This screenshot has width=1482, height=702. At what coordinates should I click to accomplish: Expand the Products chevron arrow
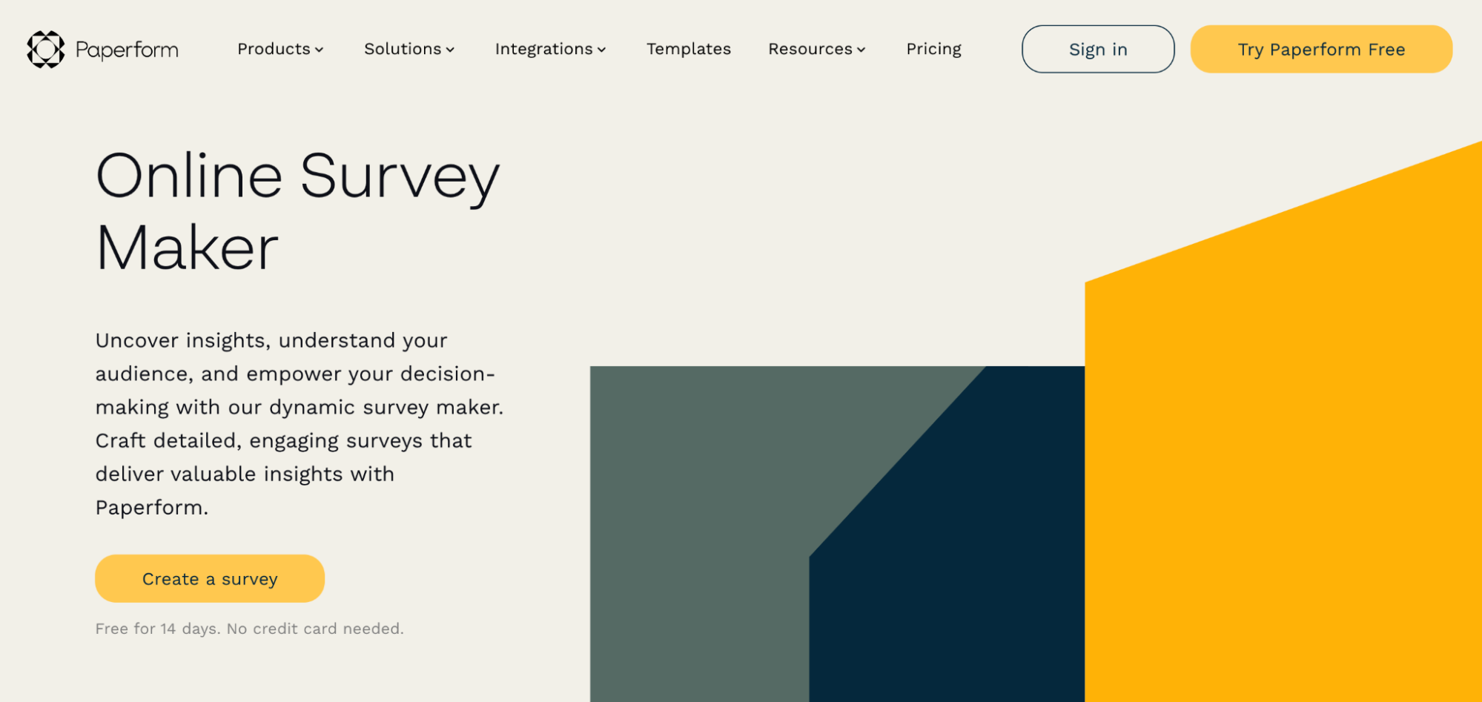(x=320, y=50)
